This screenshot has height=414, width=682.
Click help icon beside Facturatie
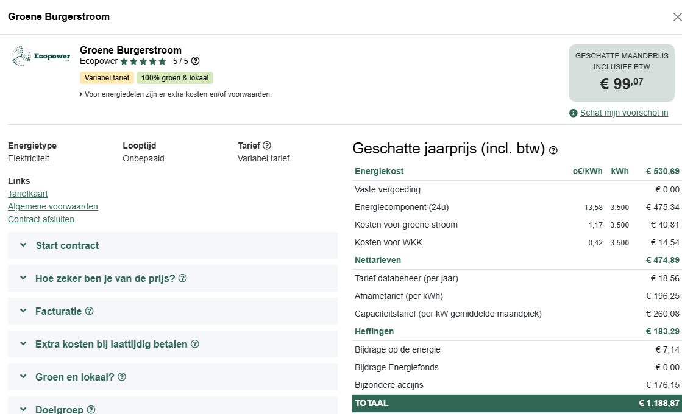click(90, 311)
